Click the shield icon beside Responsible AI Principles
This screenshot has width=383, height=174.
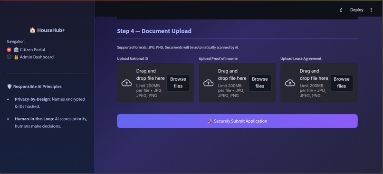(x=10, y=87)
